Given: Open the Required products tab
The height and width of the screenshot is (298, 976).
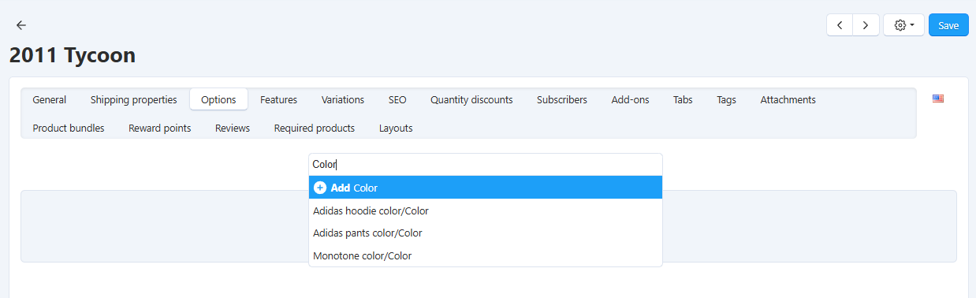Looking at the screenshot, I should (x=315, y=128).
